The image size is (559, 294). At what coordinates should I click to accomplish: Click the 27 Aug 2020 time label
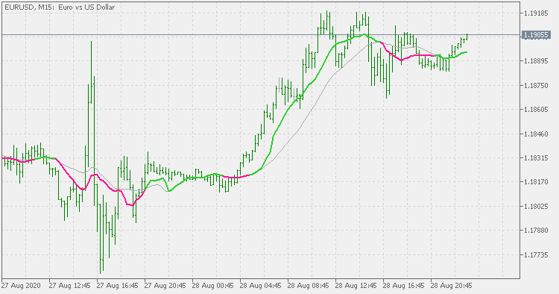point(21,286)
